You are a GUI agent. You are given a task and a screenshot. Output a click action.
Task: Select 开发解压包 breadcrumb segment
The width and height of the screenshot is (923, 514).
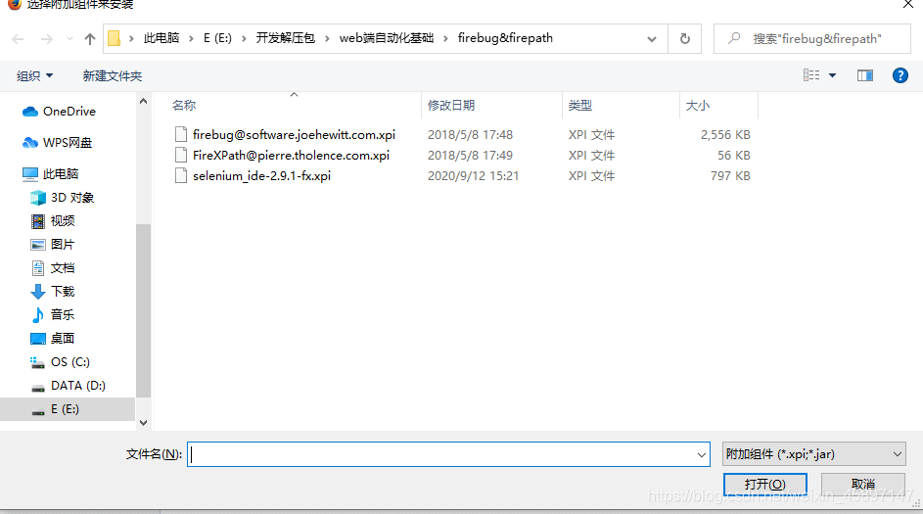(x=286, y=38)
